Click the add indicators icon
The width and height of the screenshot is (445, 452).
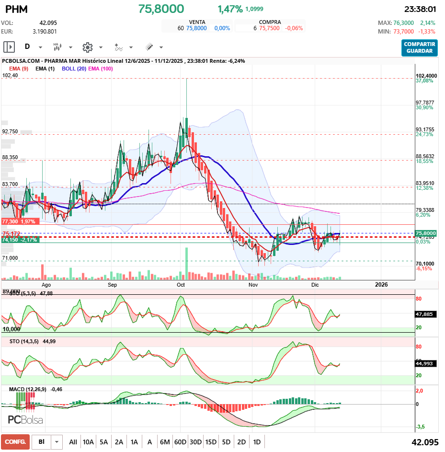click(118, 47)
